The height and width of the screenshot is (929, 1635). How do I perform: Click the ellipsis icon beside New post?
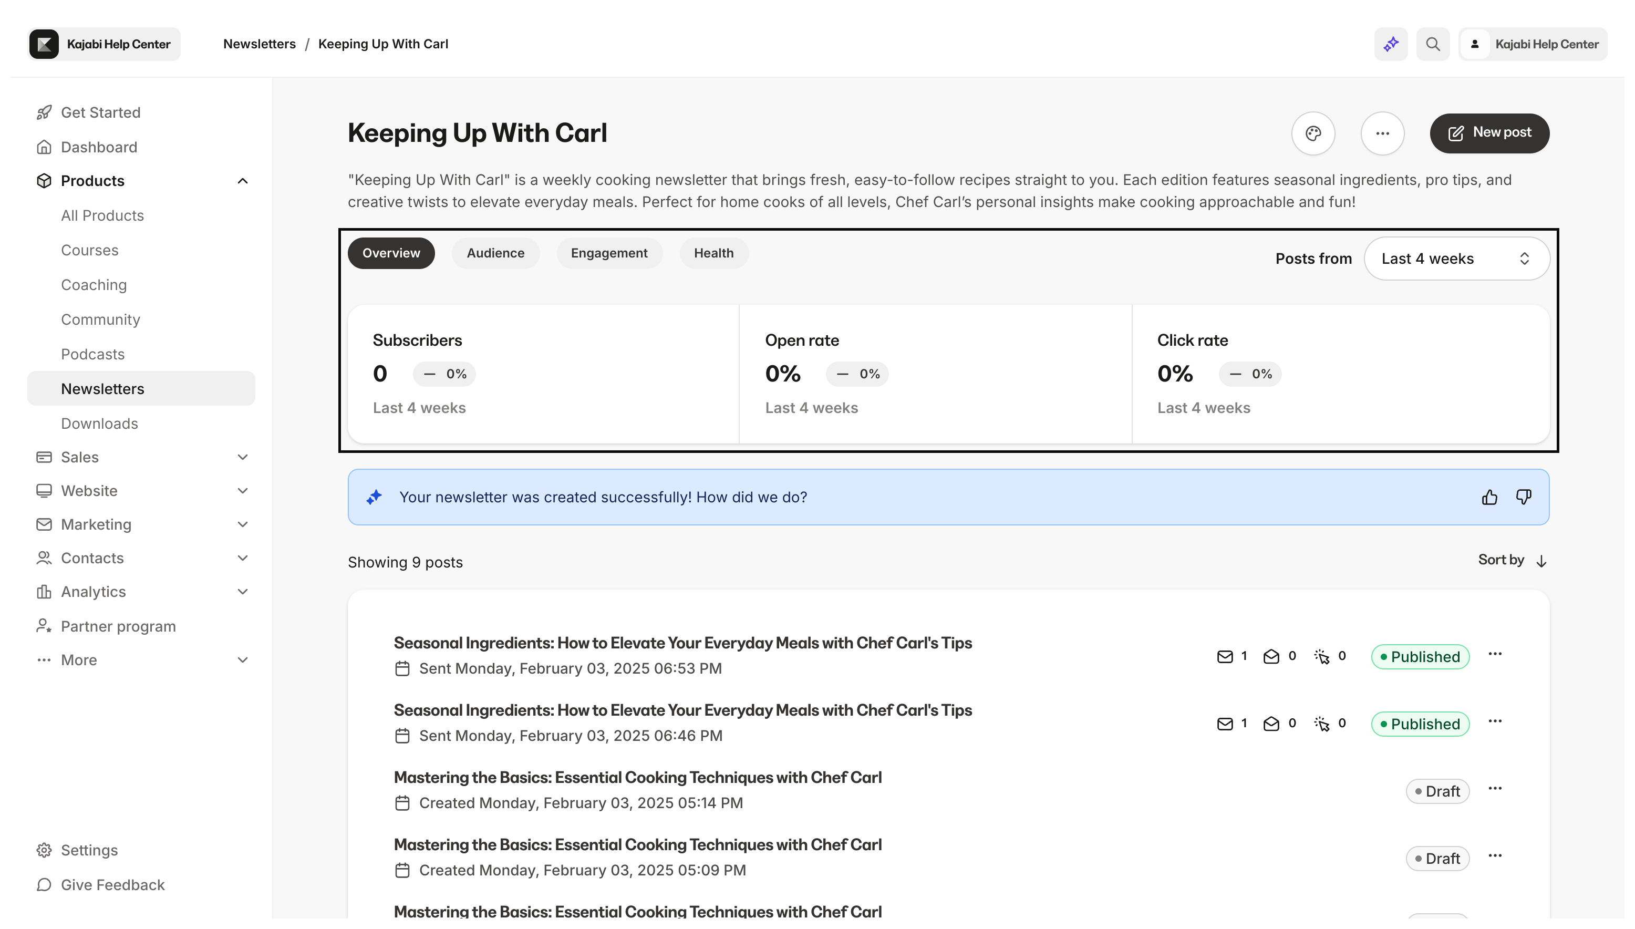[1382, 133]
